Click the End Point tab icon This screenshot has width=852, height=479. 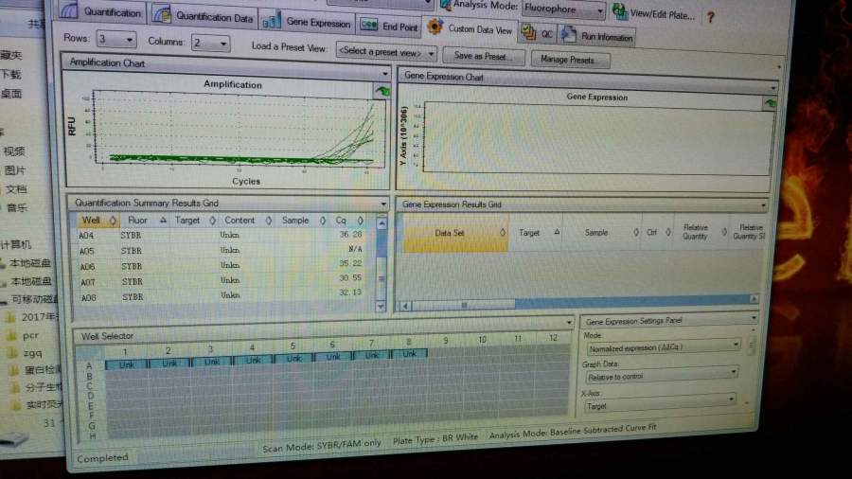(368, 25)
